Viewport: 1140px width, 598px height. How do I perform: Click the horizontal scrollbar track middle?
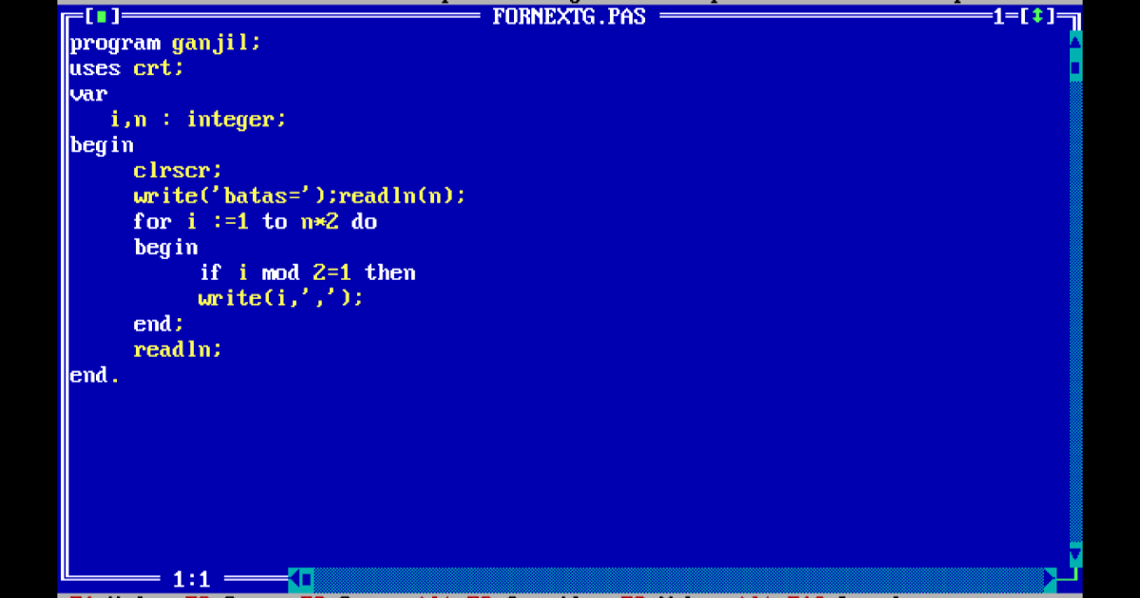pyautogui.click(x=678, y=578)
